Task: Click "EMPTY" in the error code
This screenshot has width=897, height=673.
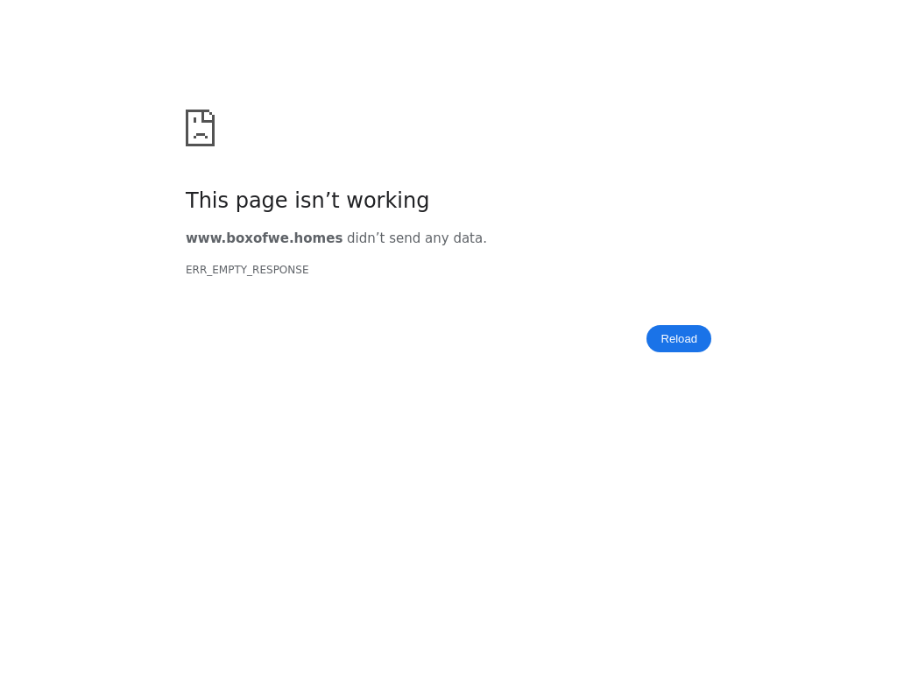Action: click(230, 270)
